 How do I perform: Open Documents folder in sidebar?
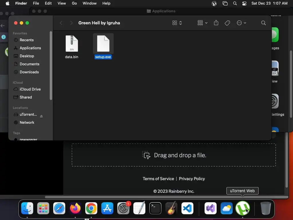(x=29, y=64)
